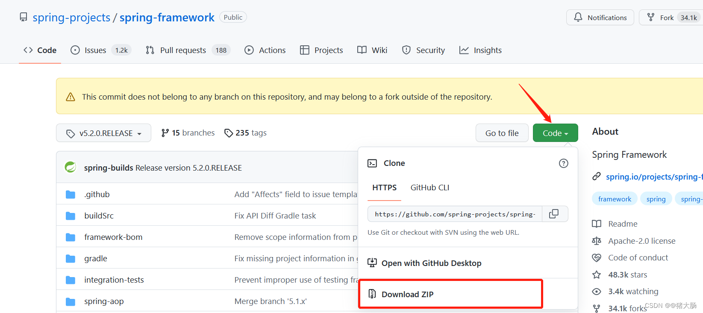Click the folder icon beside buildSrc
Screen dimensions: 703x313
71,216
